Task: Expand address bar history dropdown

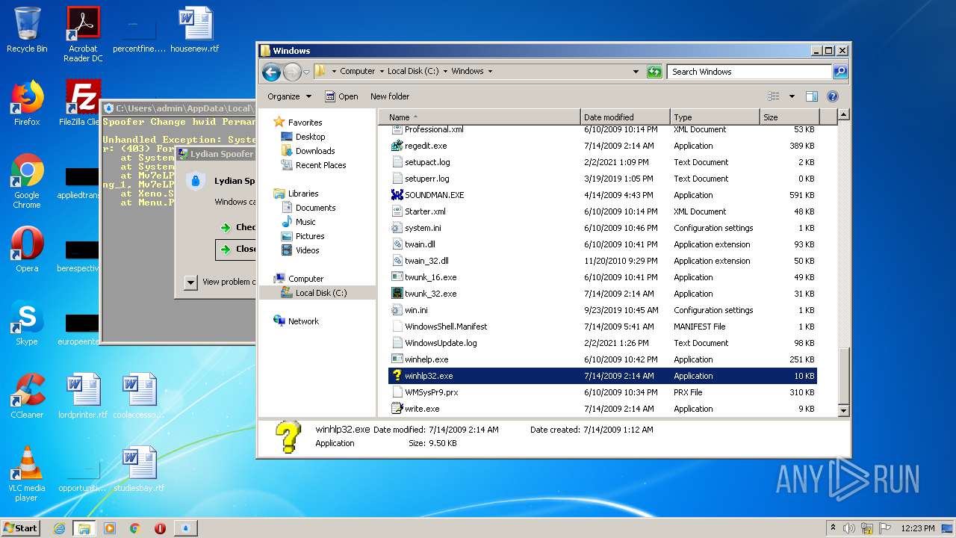Action: click(636, 72)
